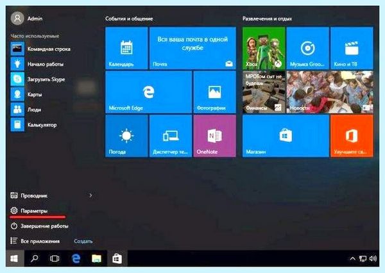Launch Microsoft Edge tile

pos(149,92)
